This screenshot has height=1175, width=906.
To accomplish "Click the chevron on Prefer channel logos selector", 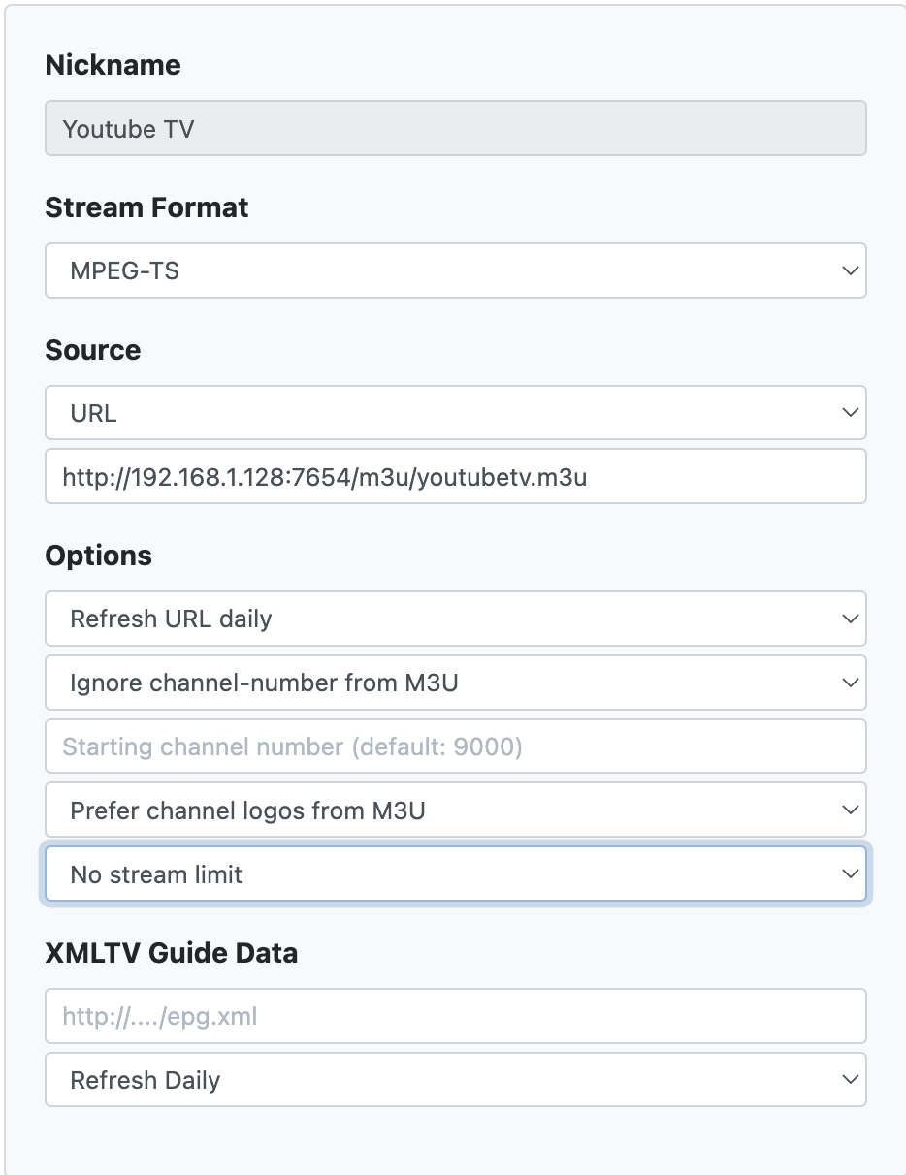I will pos(850,810).
